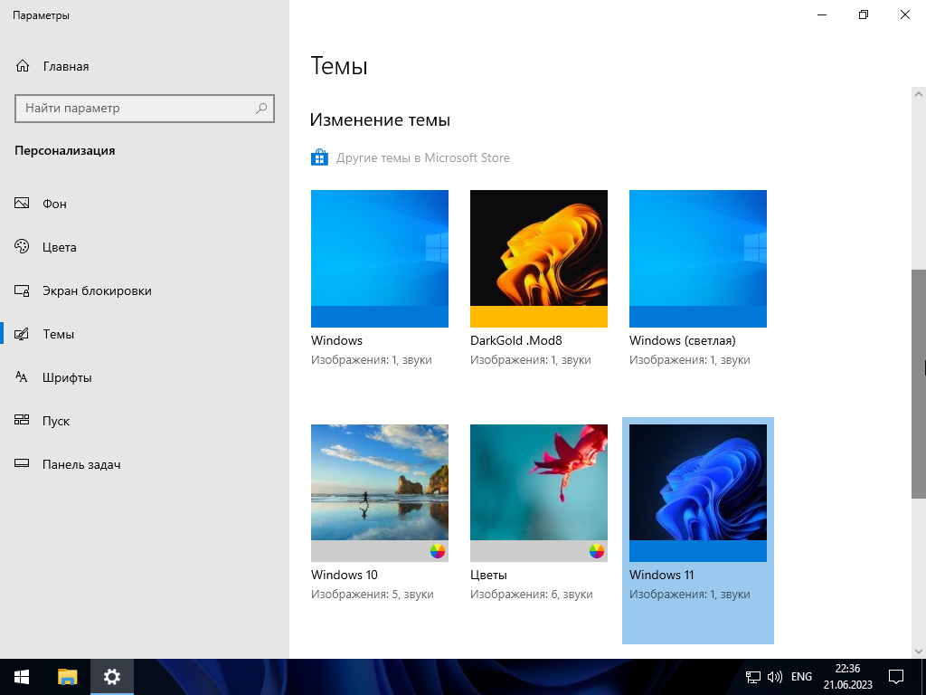This screenshot has height=695, width=926.
Task: Click the Fonts icon in the sidebar
Action: (x=23, y=377)
